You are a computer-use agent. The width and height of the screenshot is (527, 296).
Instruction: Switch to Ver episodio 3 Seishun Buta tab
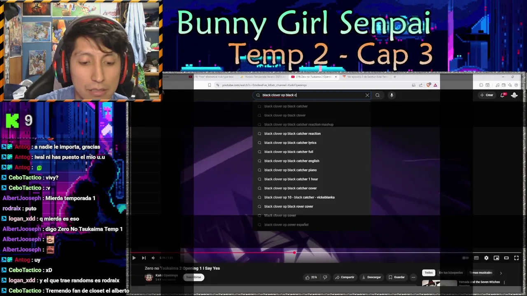click(365, 77)
